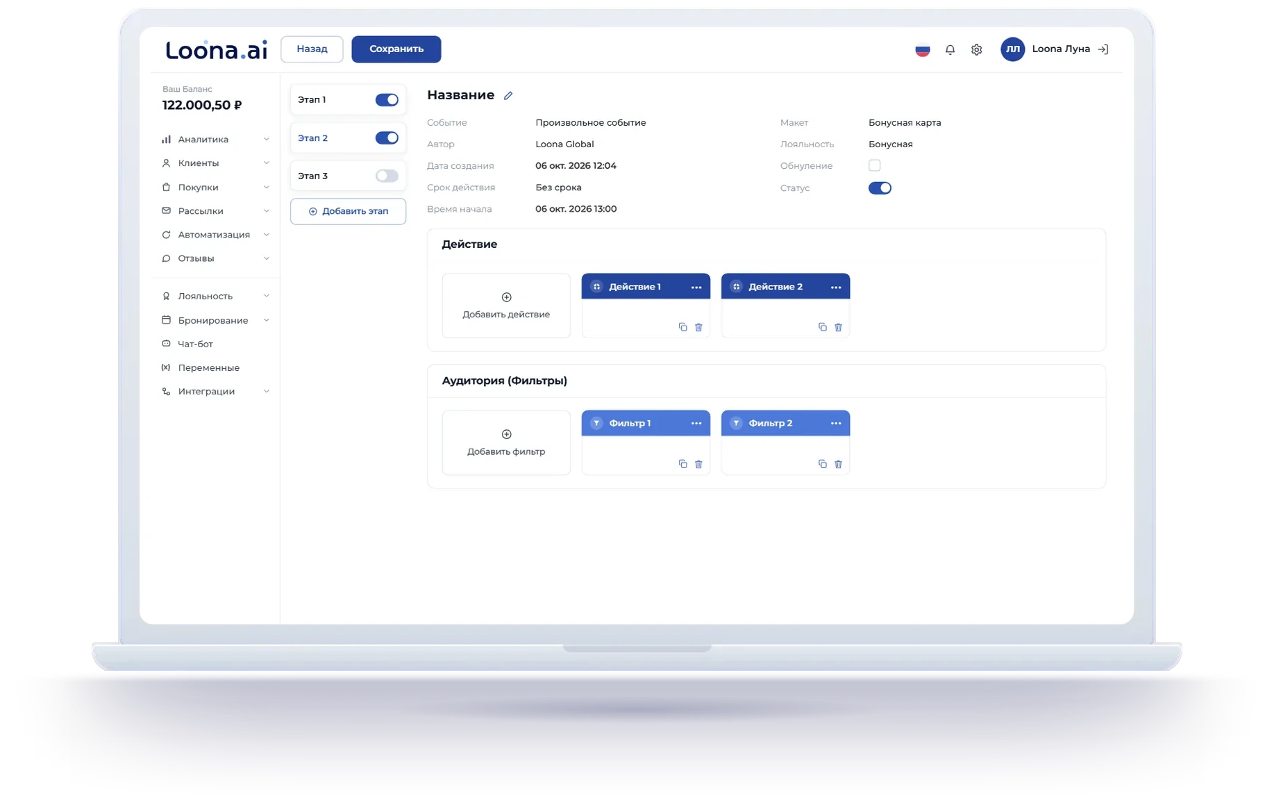The height and width of the screenshot is (800, 1274).
Task: Delete Фильтр 2 with trash icon
Action: (838, 464)
